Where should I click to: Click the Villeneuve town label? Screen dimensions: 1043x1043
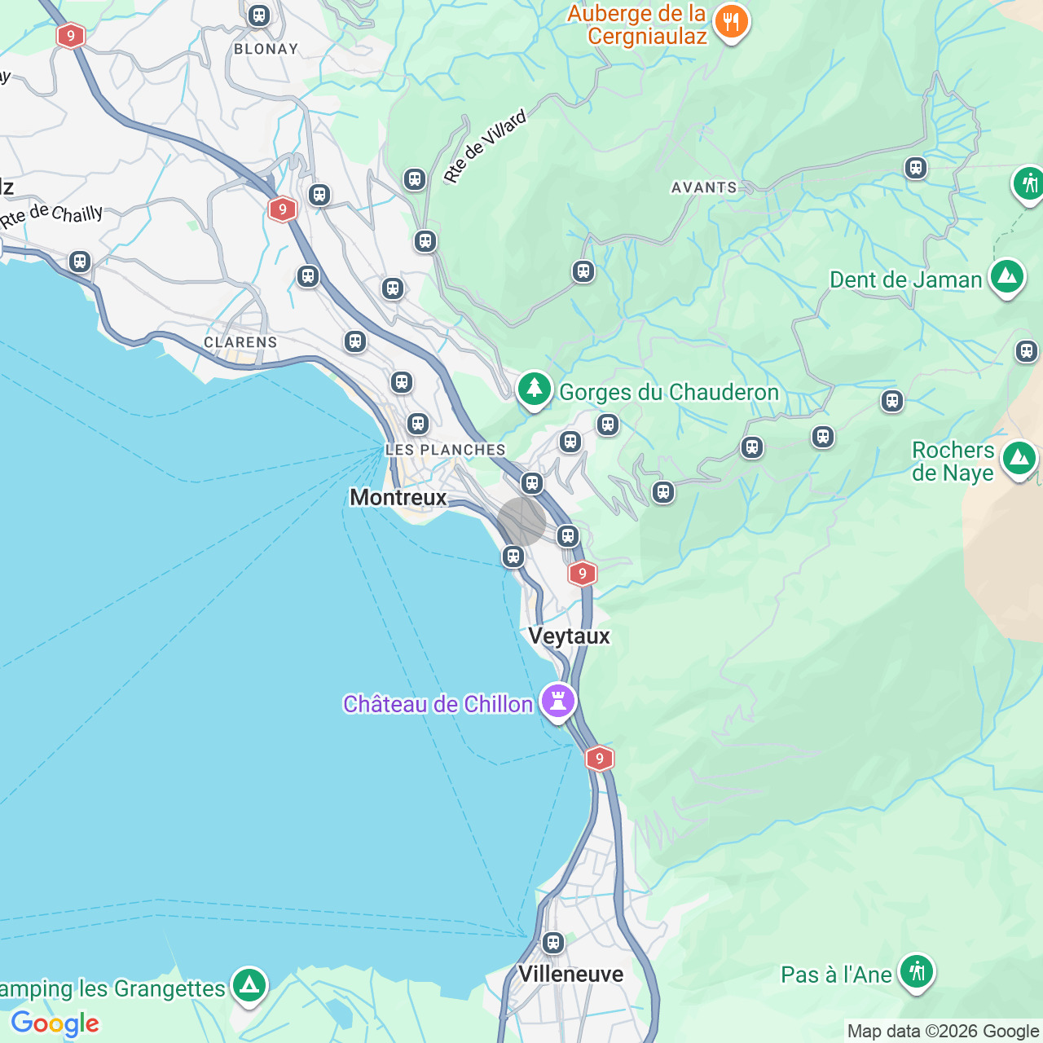571,974
